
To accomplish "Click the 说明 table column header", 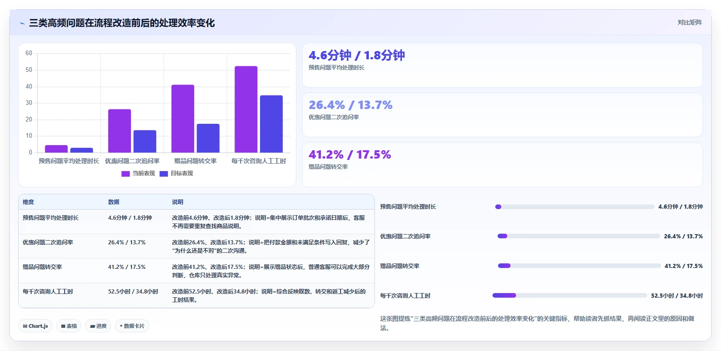I will (x=177, y=202).
